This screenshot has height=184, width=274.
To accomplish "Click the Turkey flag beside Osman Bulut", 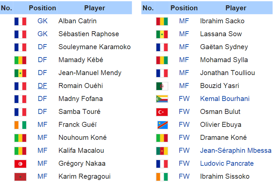I will tap(162, 112).
